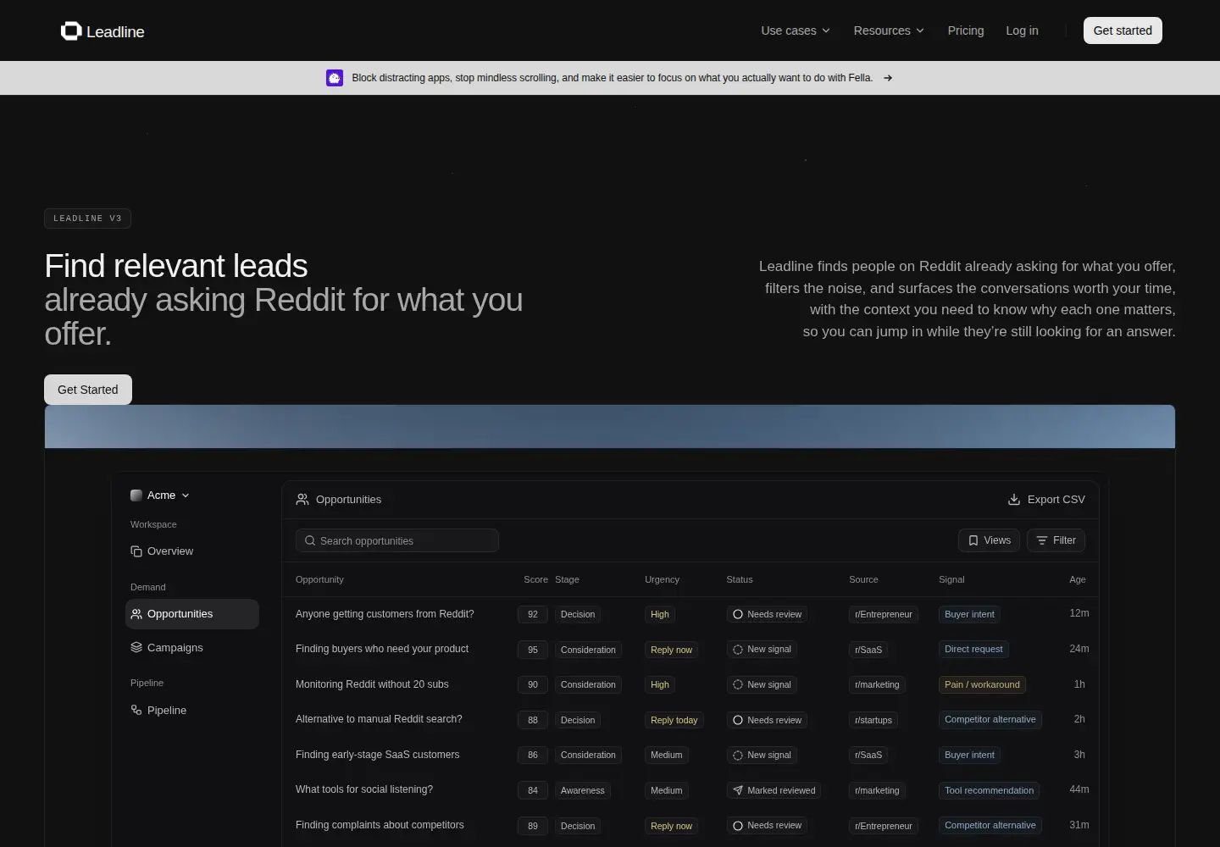
Task: Click the LEADLINE V3 badge
Action: pyautogui.click(x=87, y=219)
